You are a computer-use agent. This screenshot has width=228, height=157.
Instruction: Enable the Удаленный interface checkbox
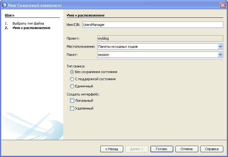72,108
